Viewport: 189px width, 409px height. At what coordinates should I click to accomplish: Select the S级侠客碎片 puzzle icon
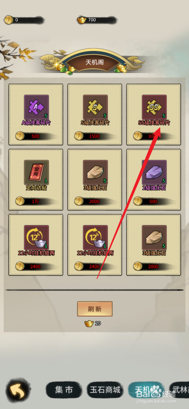[95, 107]
